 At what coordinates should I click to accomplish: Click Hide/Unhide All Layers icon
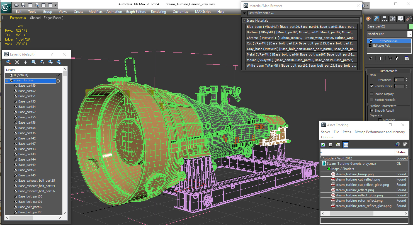click(50, 62)
